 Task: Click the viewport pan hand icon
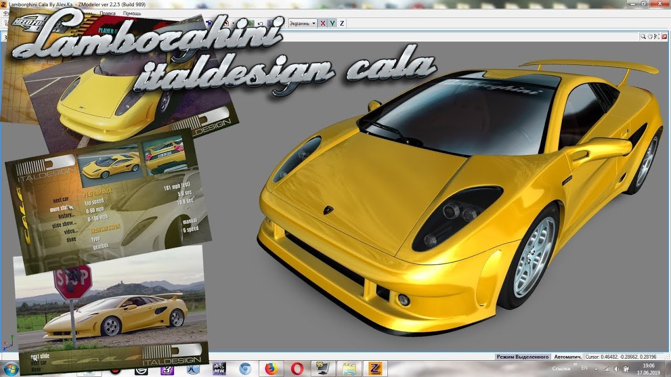[651, 37]
